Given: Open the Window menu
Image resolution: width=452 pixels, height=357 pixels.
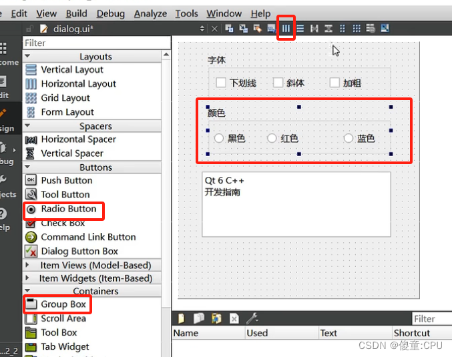Looking at the screenshot, I should (x=224, y=13).
